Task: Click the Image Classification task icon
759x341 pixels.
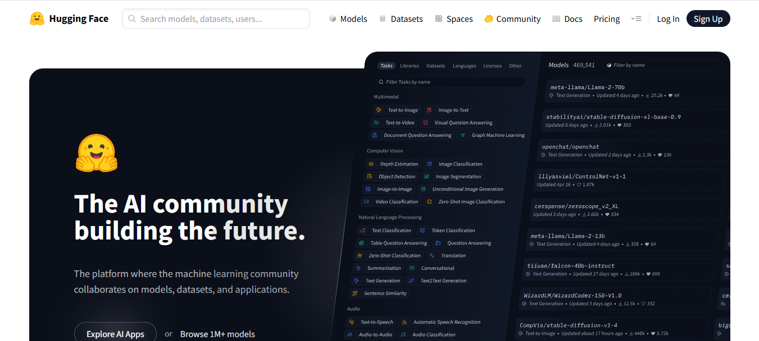Action: (430, 164)
